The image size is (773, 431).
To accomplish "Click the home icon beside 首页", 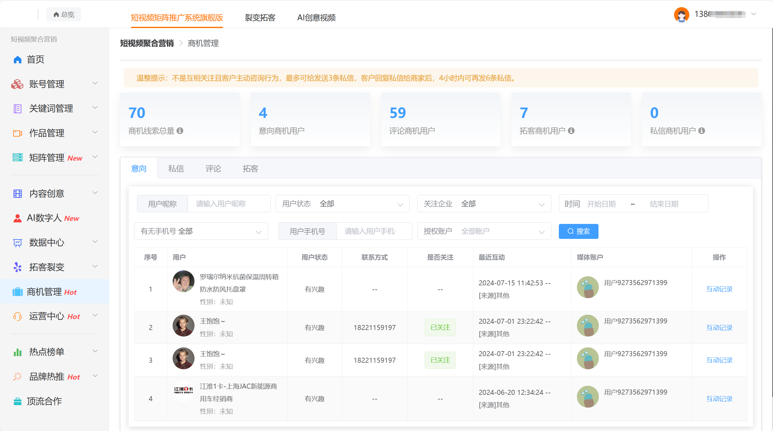I will pos(17,60).
